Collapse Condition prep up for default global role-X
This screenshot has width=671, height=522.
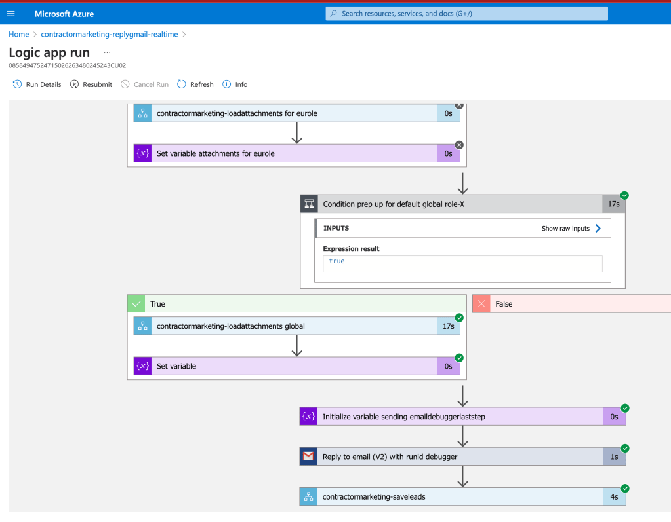[x=462, y=204]
